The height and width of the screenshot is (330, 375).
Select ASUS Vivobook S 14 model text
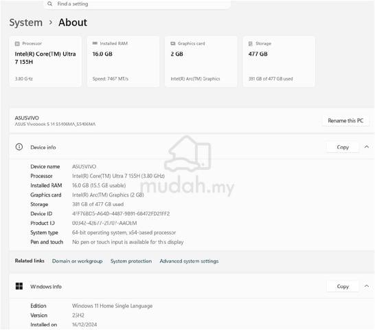tap(55, 124)
